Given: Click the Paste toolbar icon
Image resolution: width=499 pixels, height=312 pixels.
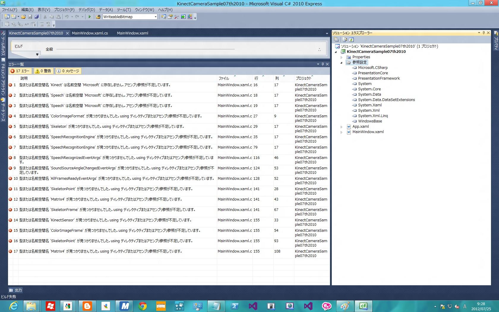Looking at the screenshot, I should coord(59,17).
